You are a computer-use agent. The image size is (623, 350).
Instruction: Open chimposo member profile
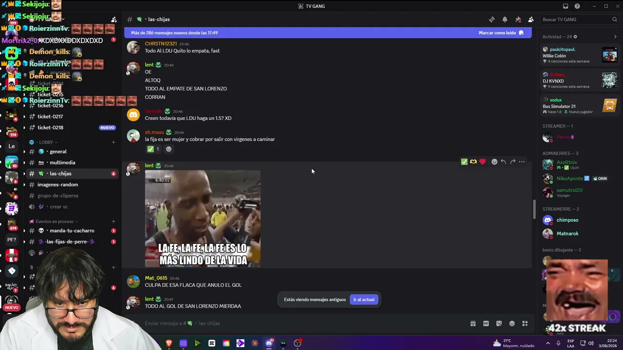[580, 220]
